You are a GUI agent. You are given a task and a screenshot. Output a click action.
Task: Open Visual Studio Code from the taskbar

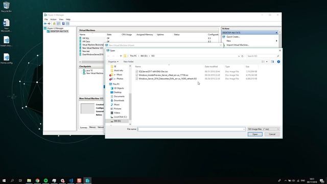click(x=71, y=180)
